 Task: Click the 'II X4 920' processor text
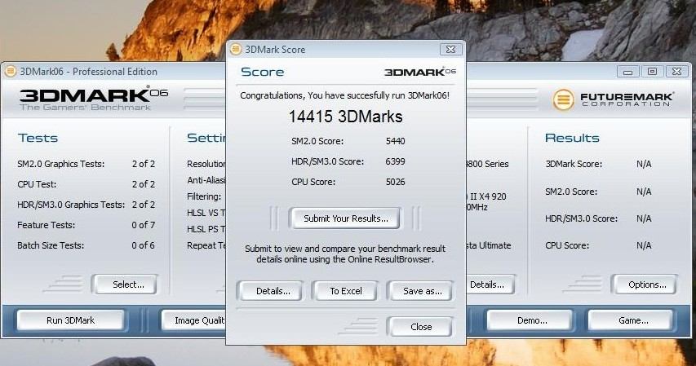486,196
